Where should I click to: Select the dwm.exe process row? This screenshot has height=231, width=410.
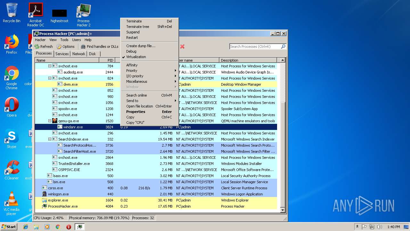[156, 84]
